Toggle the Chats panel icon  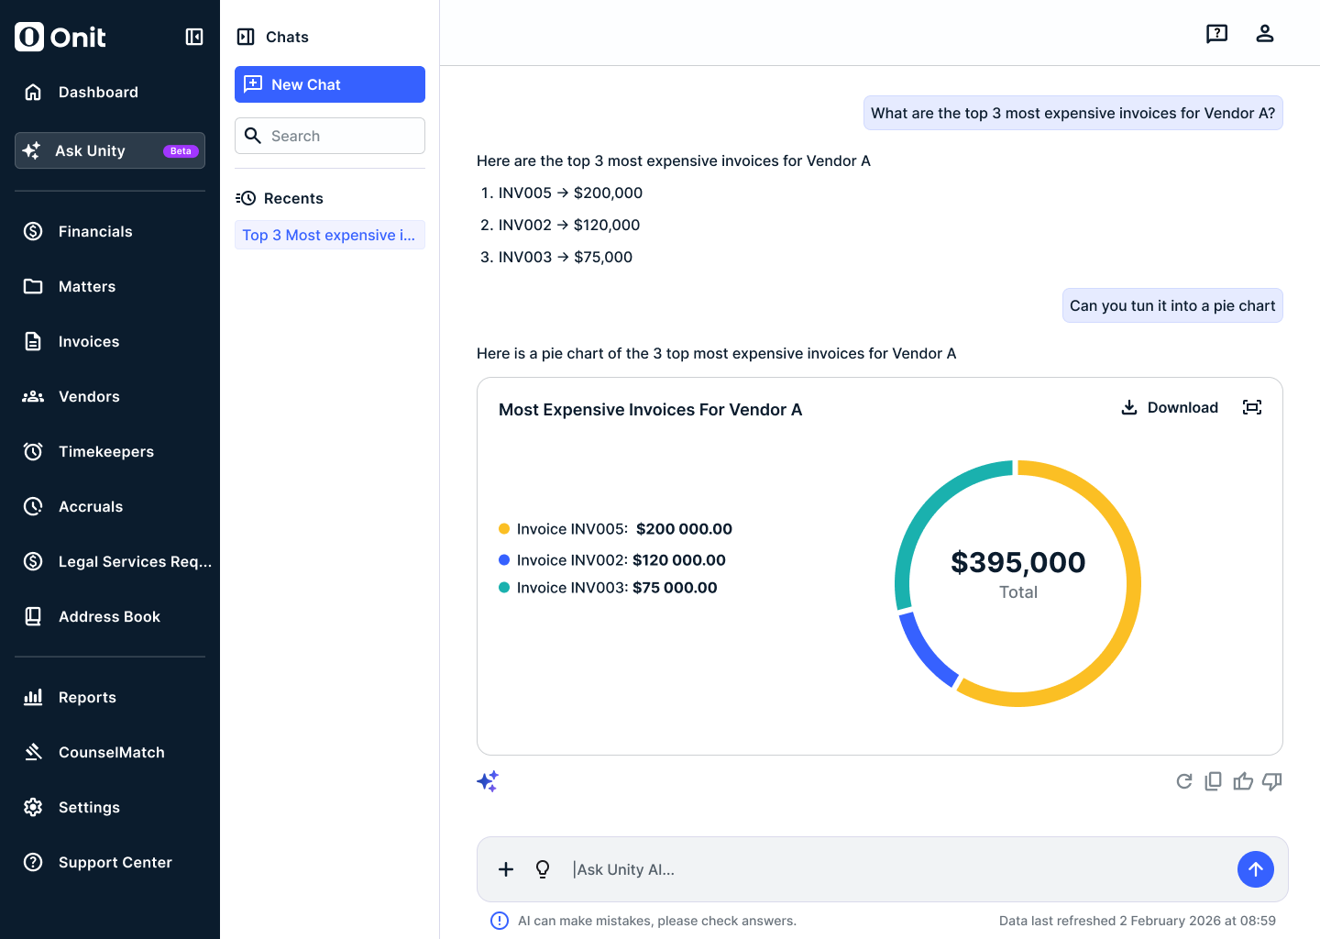tap(246, 37)
